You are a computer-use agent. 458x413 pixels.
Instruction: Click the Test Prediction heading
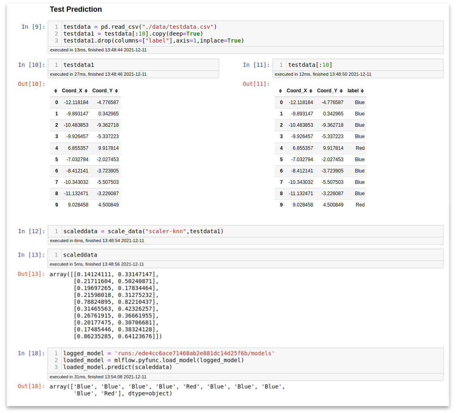pyautogui.click(x=76, y=9)
